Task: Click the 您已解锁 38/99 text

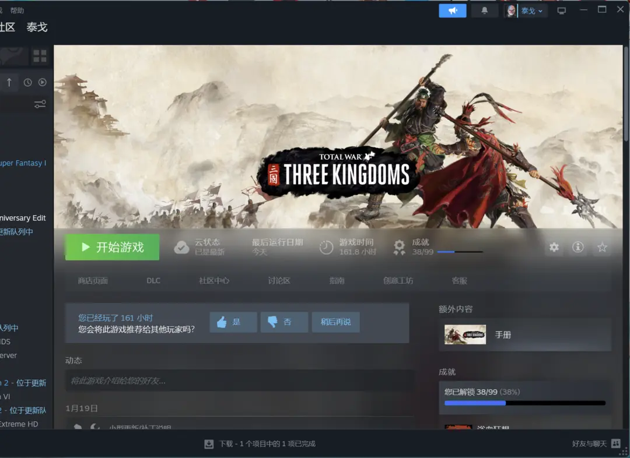Action: click(x=471, y=392)
